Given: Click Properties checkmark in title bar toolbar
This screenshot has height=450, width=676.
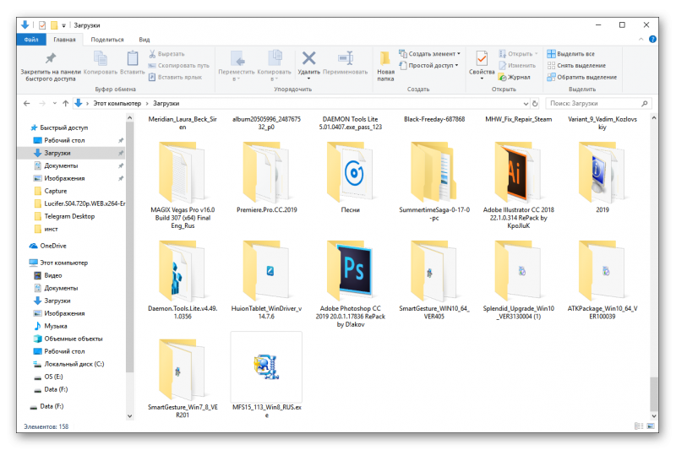Looking at the screenshot, I should pyautogui.click(x=41, y=25).
